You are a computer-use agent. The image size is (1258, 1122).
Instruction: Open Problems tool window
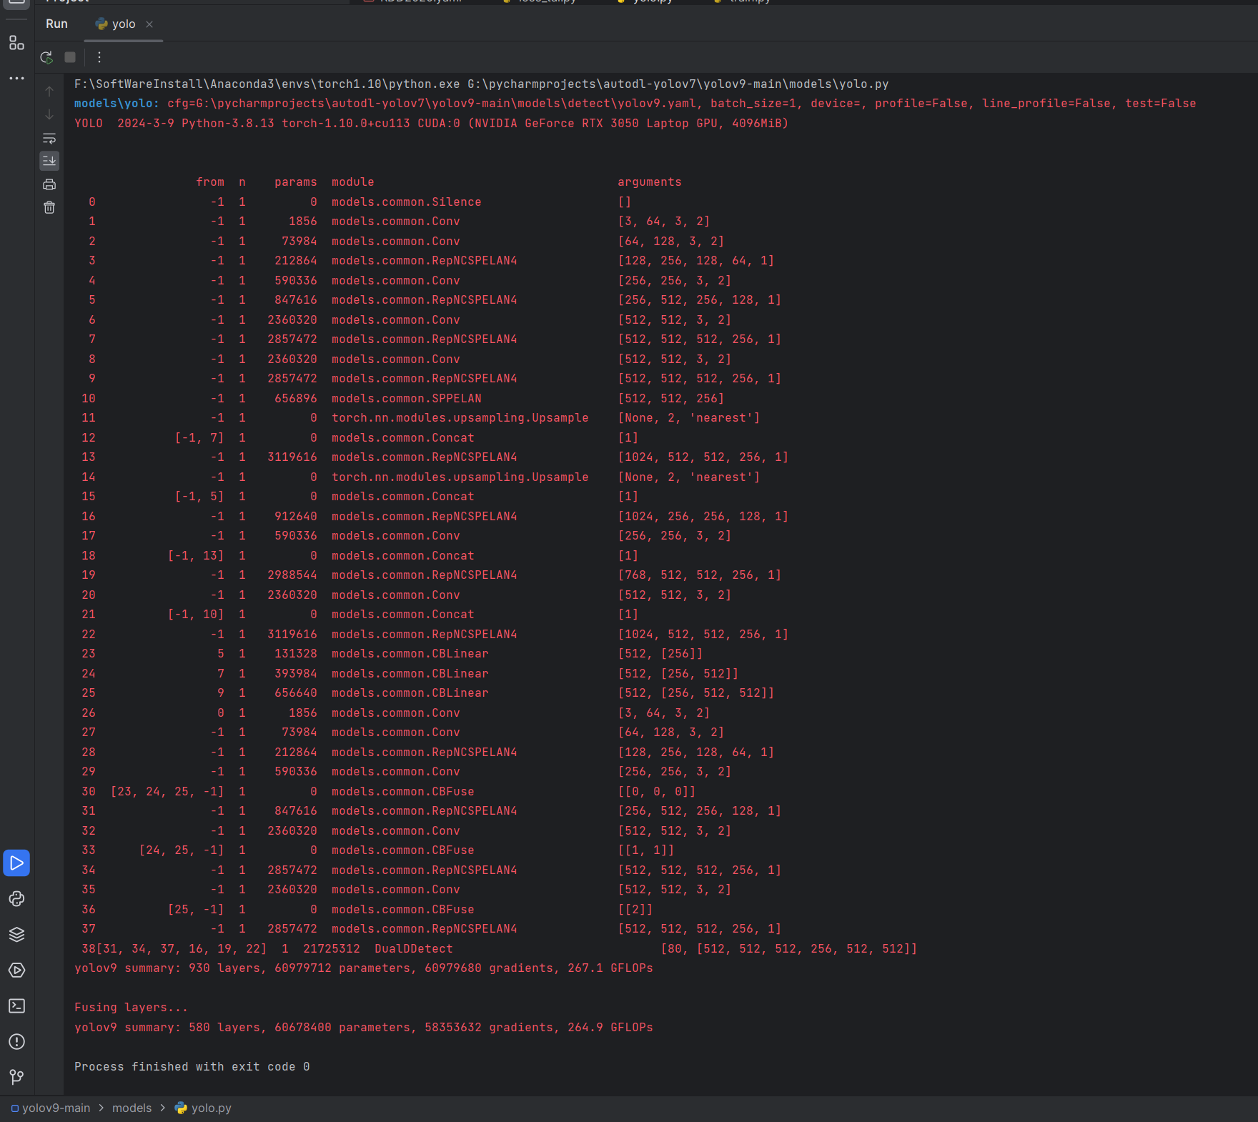pyautogui.click(x=16, y=1042)
